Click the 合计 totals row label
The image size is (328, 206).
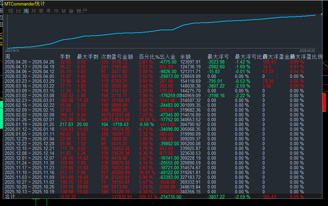[10, 197]
